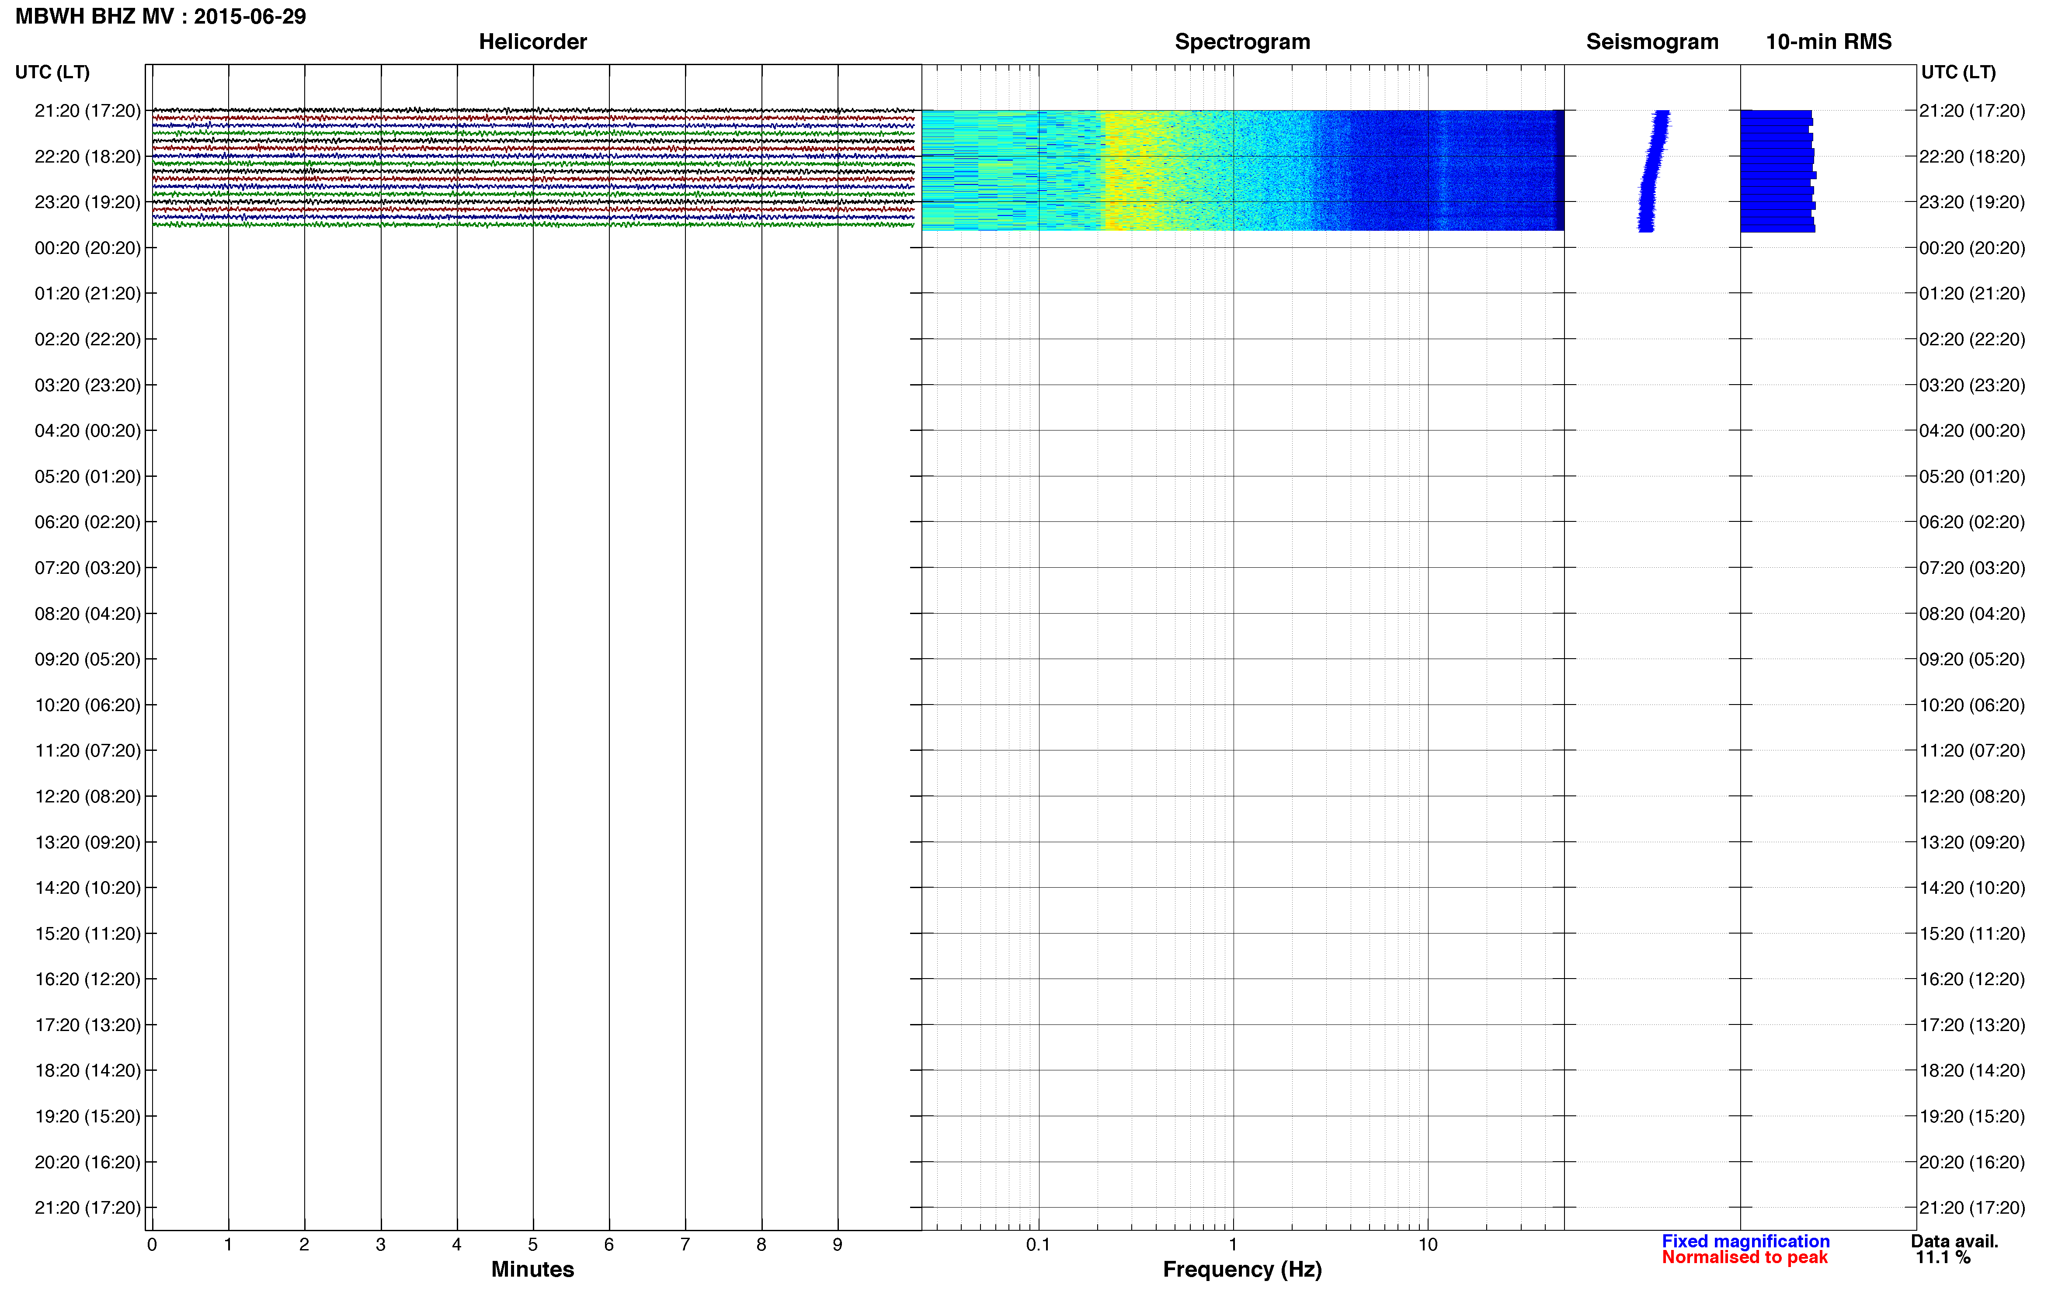The height and width of the screenshot is (1295, 2072).
Task: Click right time label 17:20 (13:20)
Action: pos(1972,1025)
